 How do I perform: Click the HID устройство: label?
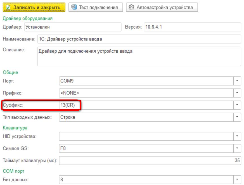pyautogui.click(x=20, y=136)
